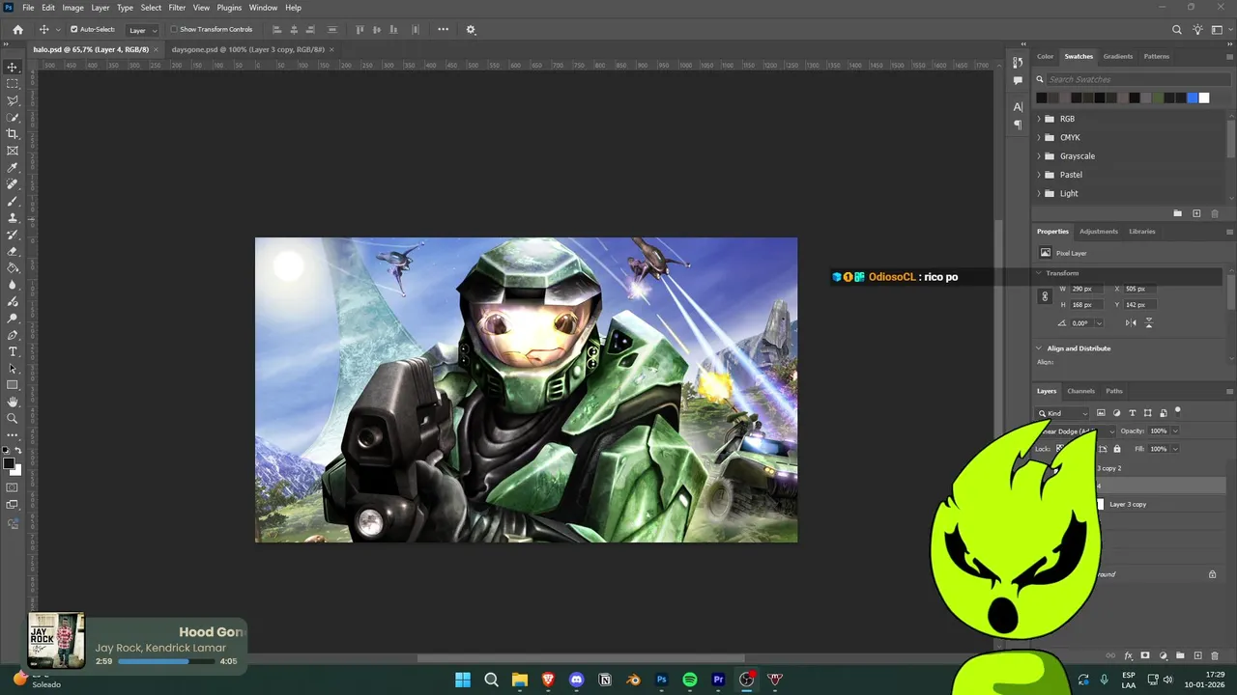
Task: Expand the RGB swatch group
Action: click(1040, 119)
